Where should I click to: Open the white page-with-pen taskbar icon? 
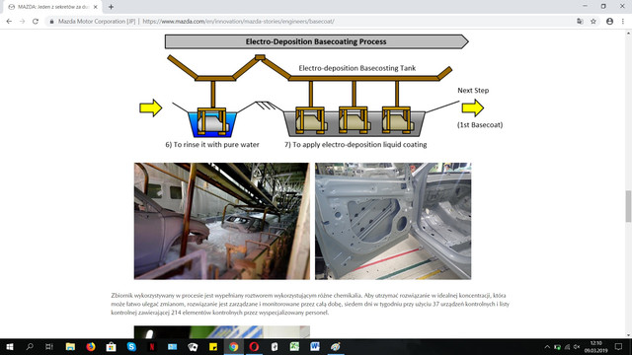pyautogui.click(x=275, y=346)
